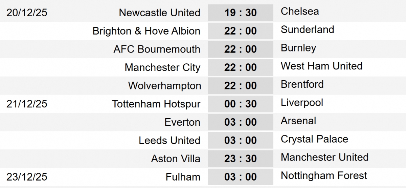Click the 21/12/25 date label

(x=27, y=104)
